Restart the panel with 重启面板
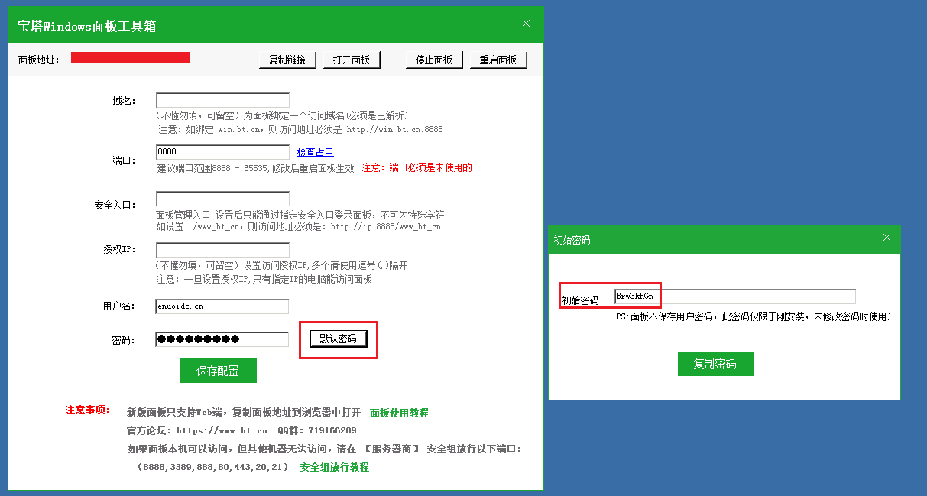The height and width of the screenshot is (496, 927). 498,60
